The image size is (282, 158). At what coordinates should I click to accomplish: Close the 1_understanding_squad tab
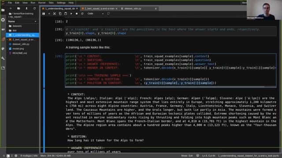pyautogui.click(x=77, y=9)
